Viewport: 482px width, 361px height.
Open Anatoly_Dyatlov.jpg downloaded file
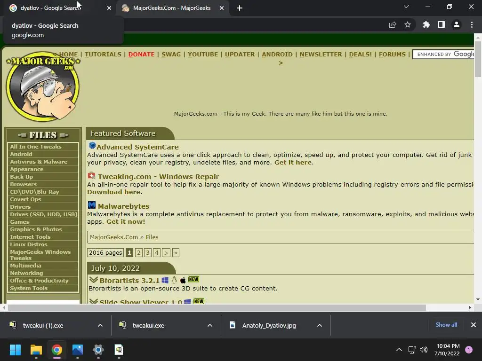(269, 325)
